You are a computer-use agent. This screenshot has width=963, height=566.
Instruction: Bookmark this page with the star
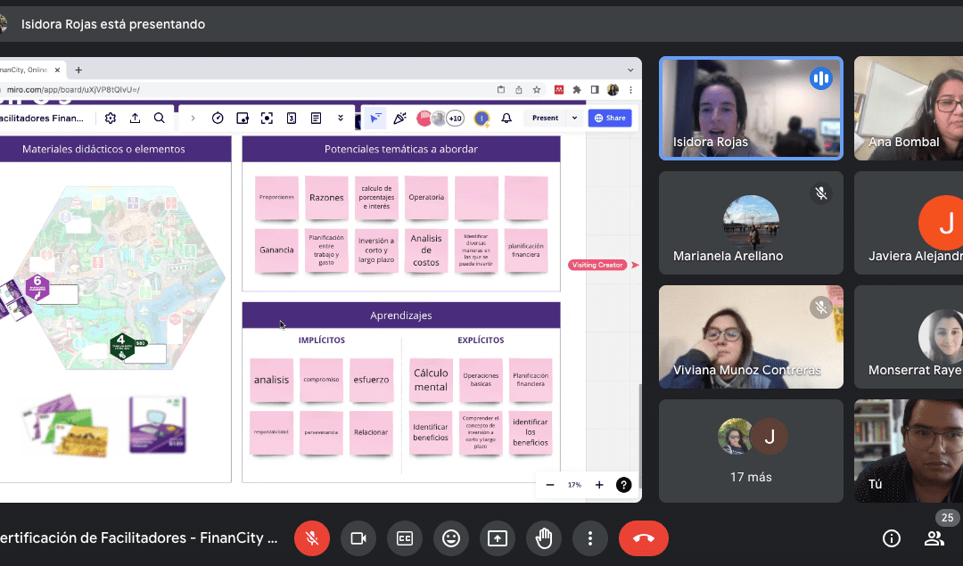tap(537, 90)
